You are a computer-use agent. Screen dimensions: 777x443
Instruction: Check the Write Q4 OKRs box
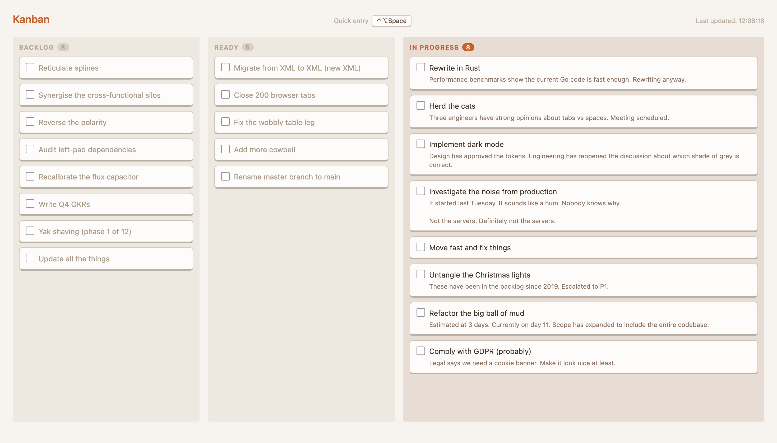click(30, 204)
